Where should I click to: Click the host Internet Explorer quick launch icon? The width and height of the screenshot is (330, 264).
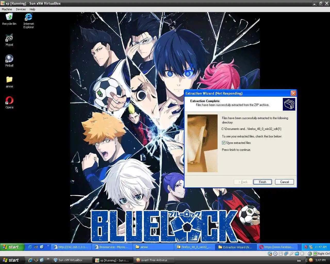[x=30, y=260]
